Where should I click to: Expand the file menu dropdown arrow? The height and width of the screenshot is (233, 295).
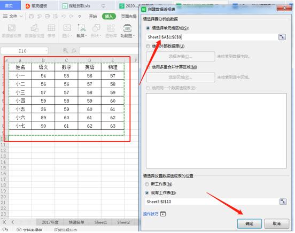21,17
